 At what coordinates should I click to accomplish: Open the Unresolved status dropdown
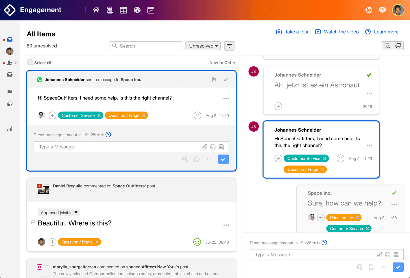[x=203, y=46]
